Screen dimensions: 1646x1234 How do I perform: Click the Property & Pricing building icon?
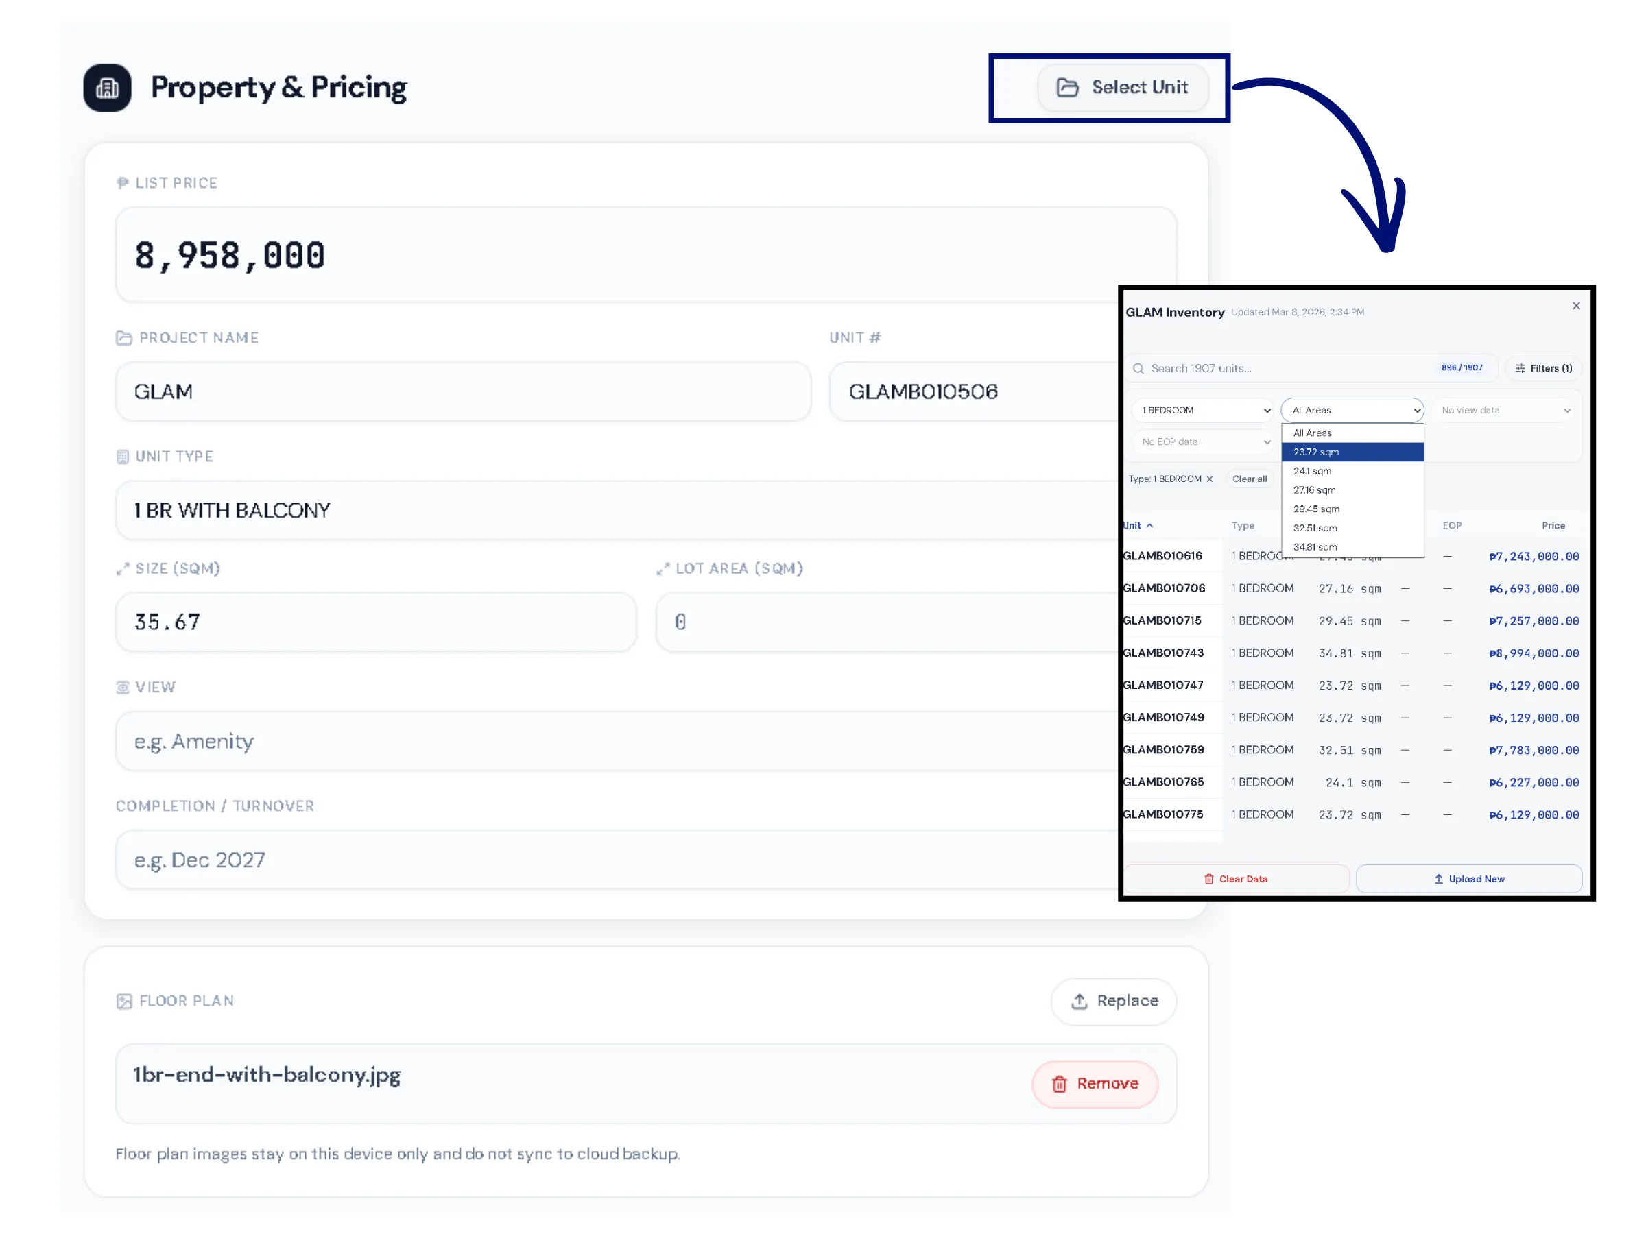107,88
